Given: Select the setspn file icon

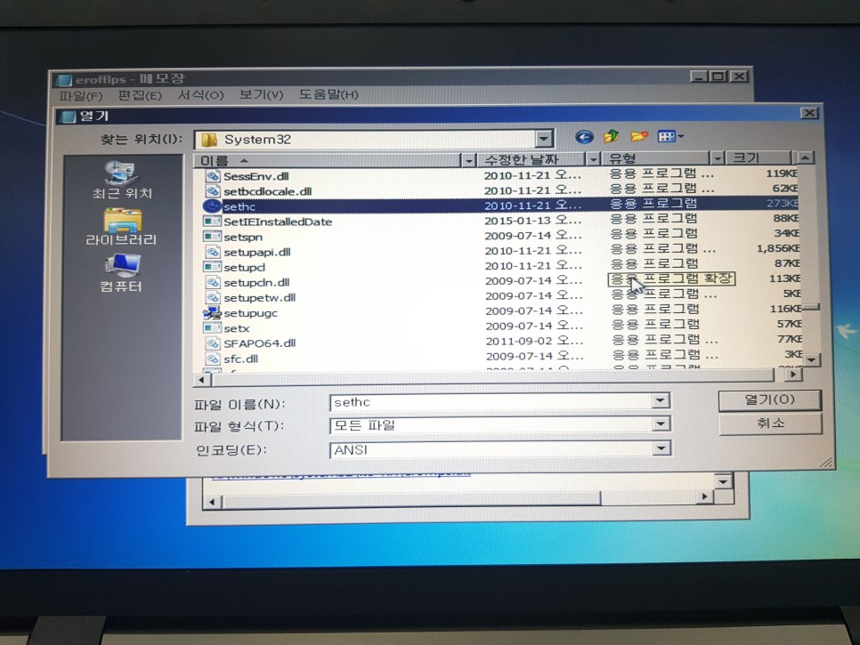Looking at the screenshot, I should pos(212,237).
